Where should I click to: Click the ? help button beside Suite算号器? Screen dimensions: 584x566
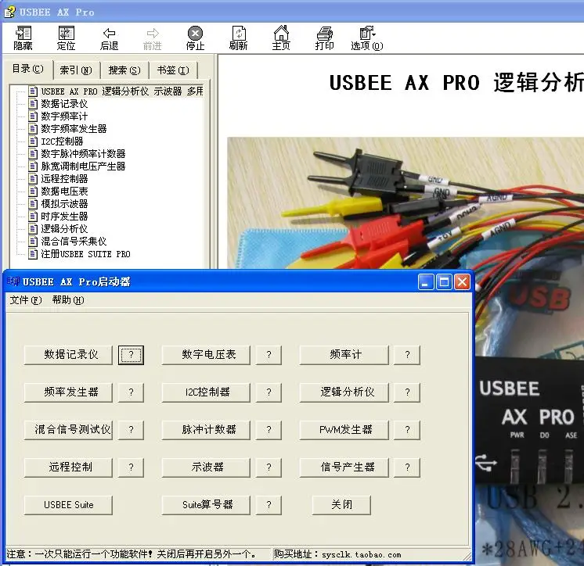coord(269,505)
